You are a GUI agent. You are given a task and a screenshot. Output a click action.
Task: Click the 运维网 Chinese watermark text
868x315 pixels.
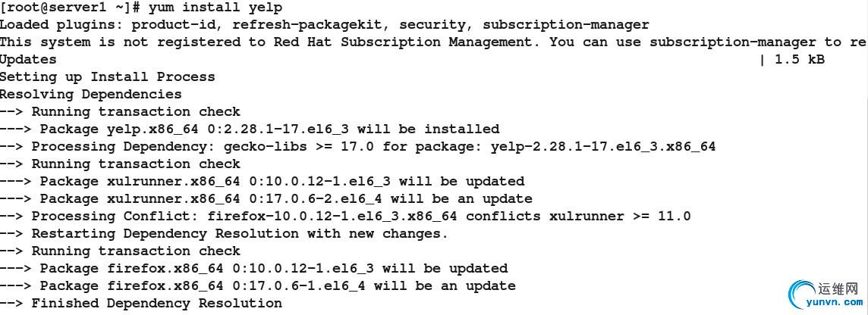tap(838, 288)
